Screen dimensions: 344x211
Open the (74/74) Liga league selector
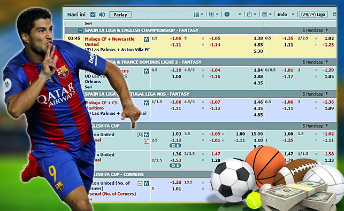click(314, 14)
